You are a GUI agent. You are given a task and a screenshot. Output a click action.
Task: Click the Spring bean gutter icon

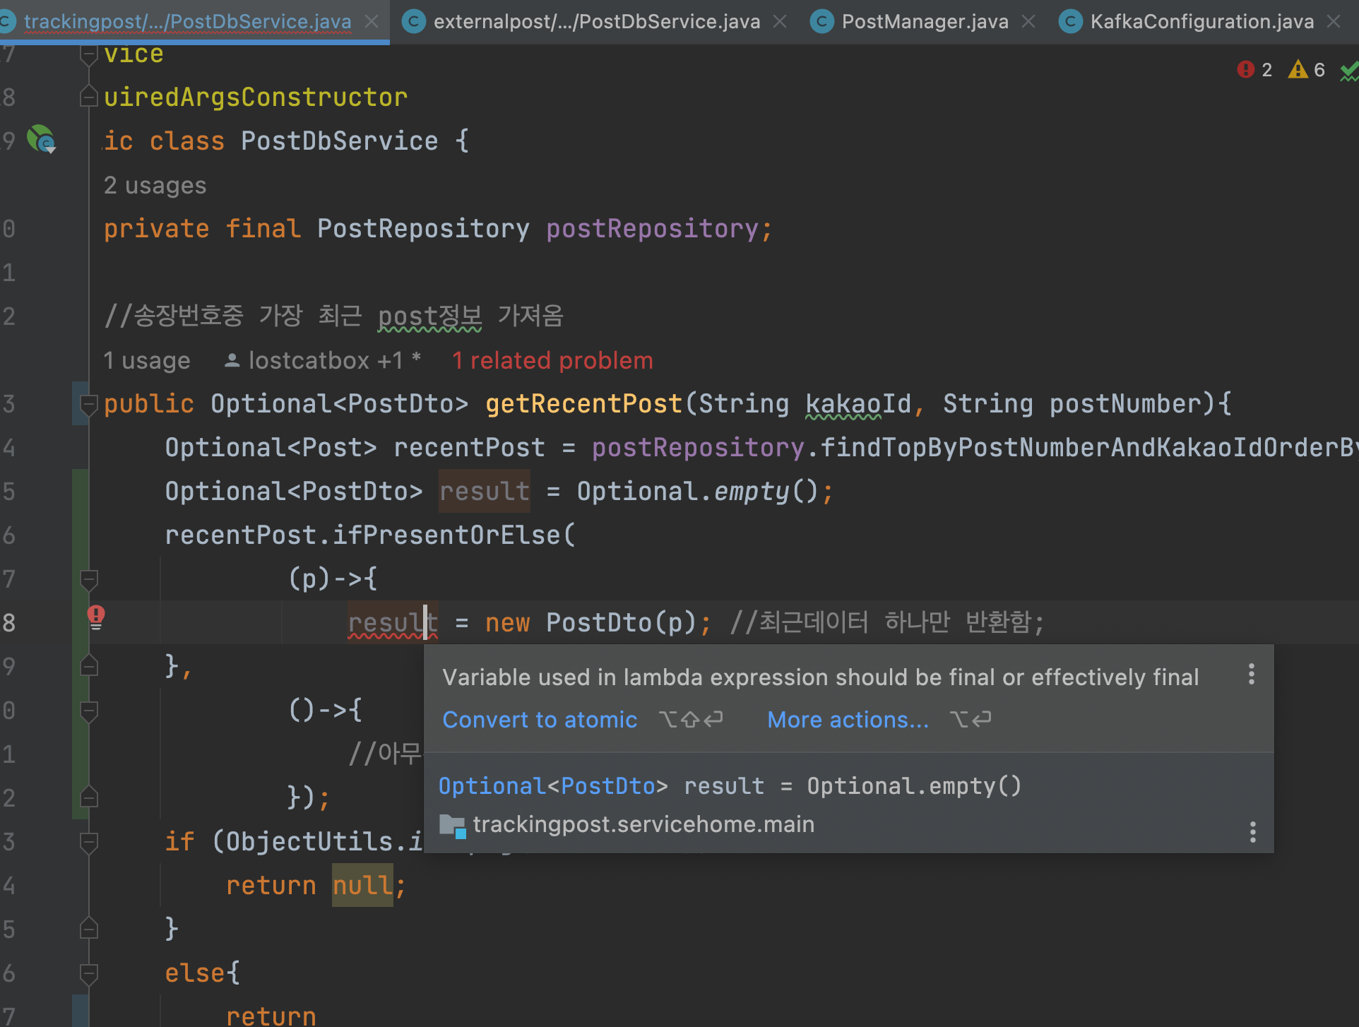[41, 138]
